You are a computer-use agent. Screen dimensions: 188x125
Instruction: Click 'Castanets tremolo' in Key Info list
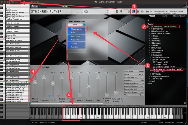tap(12, 37)
